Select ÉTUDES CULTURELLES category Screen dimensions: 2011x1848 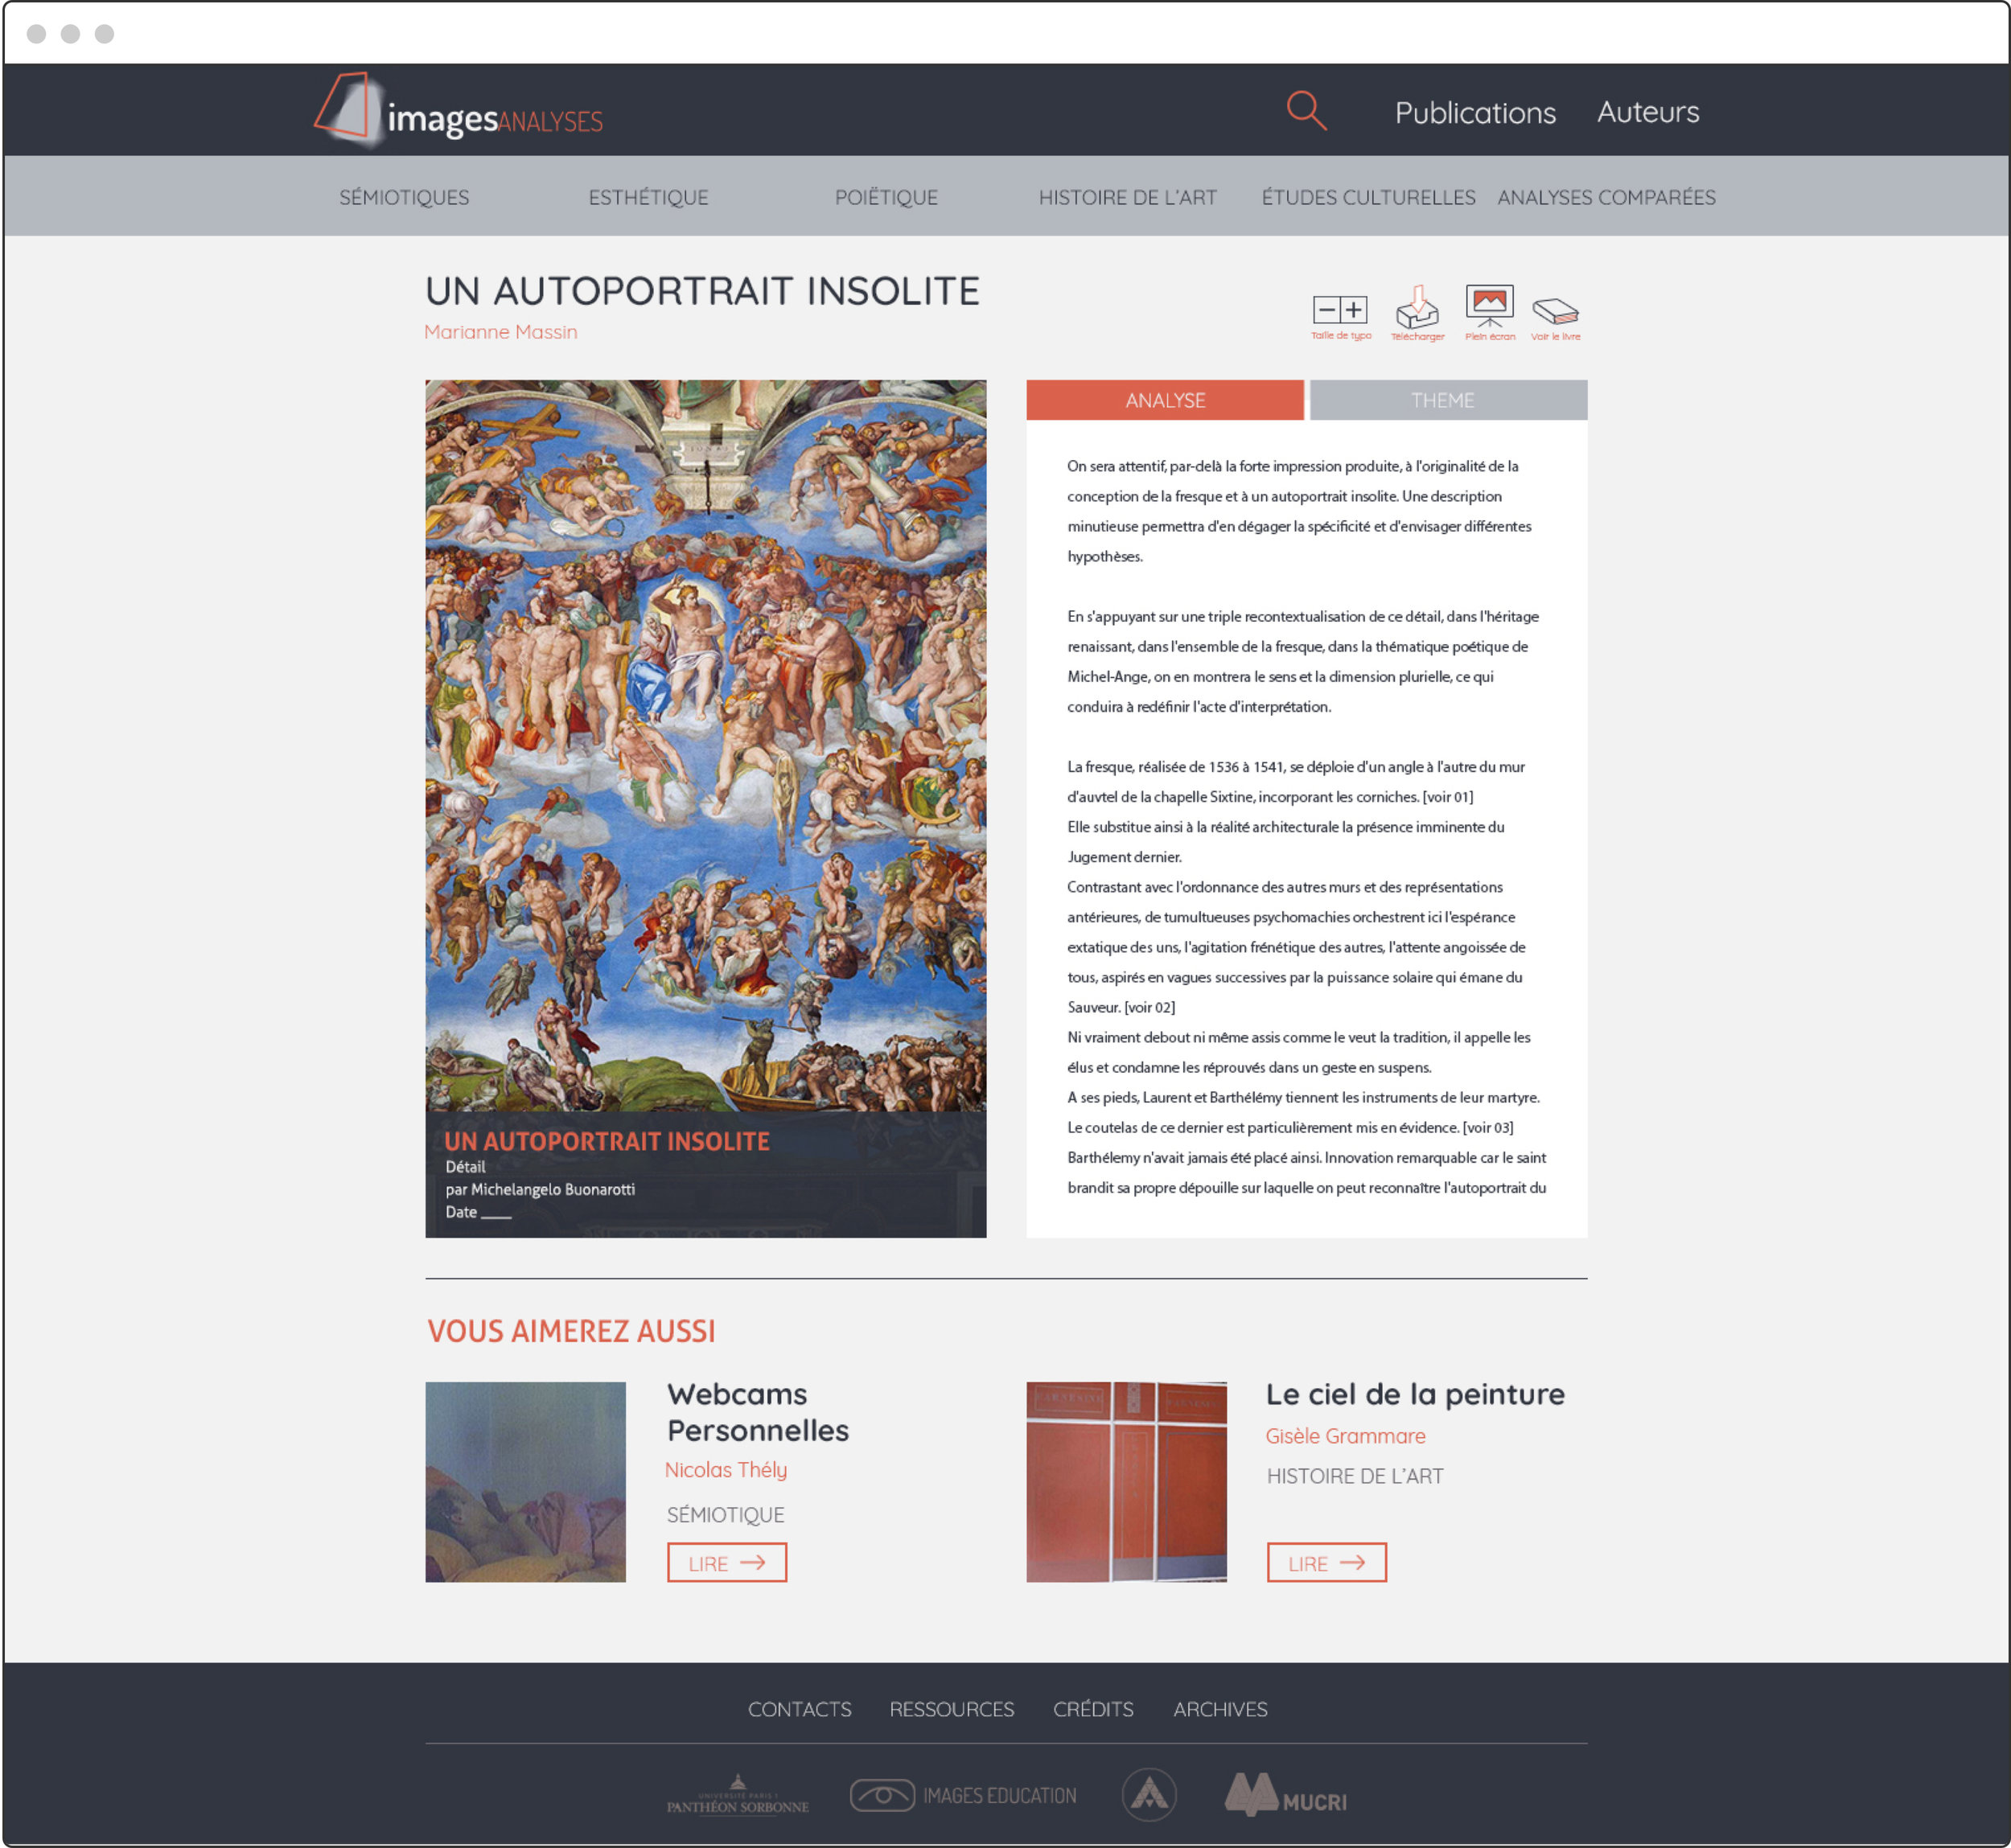[1367, 197]
